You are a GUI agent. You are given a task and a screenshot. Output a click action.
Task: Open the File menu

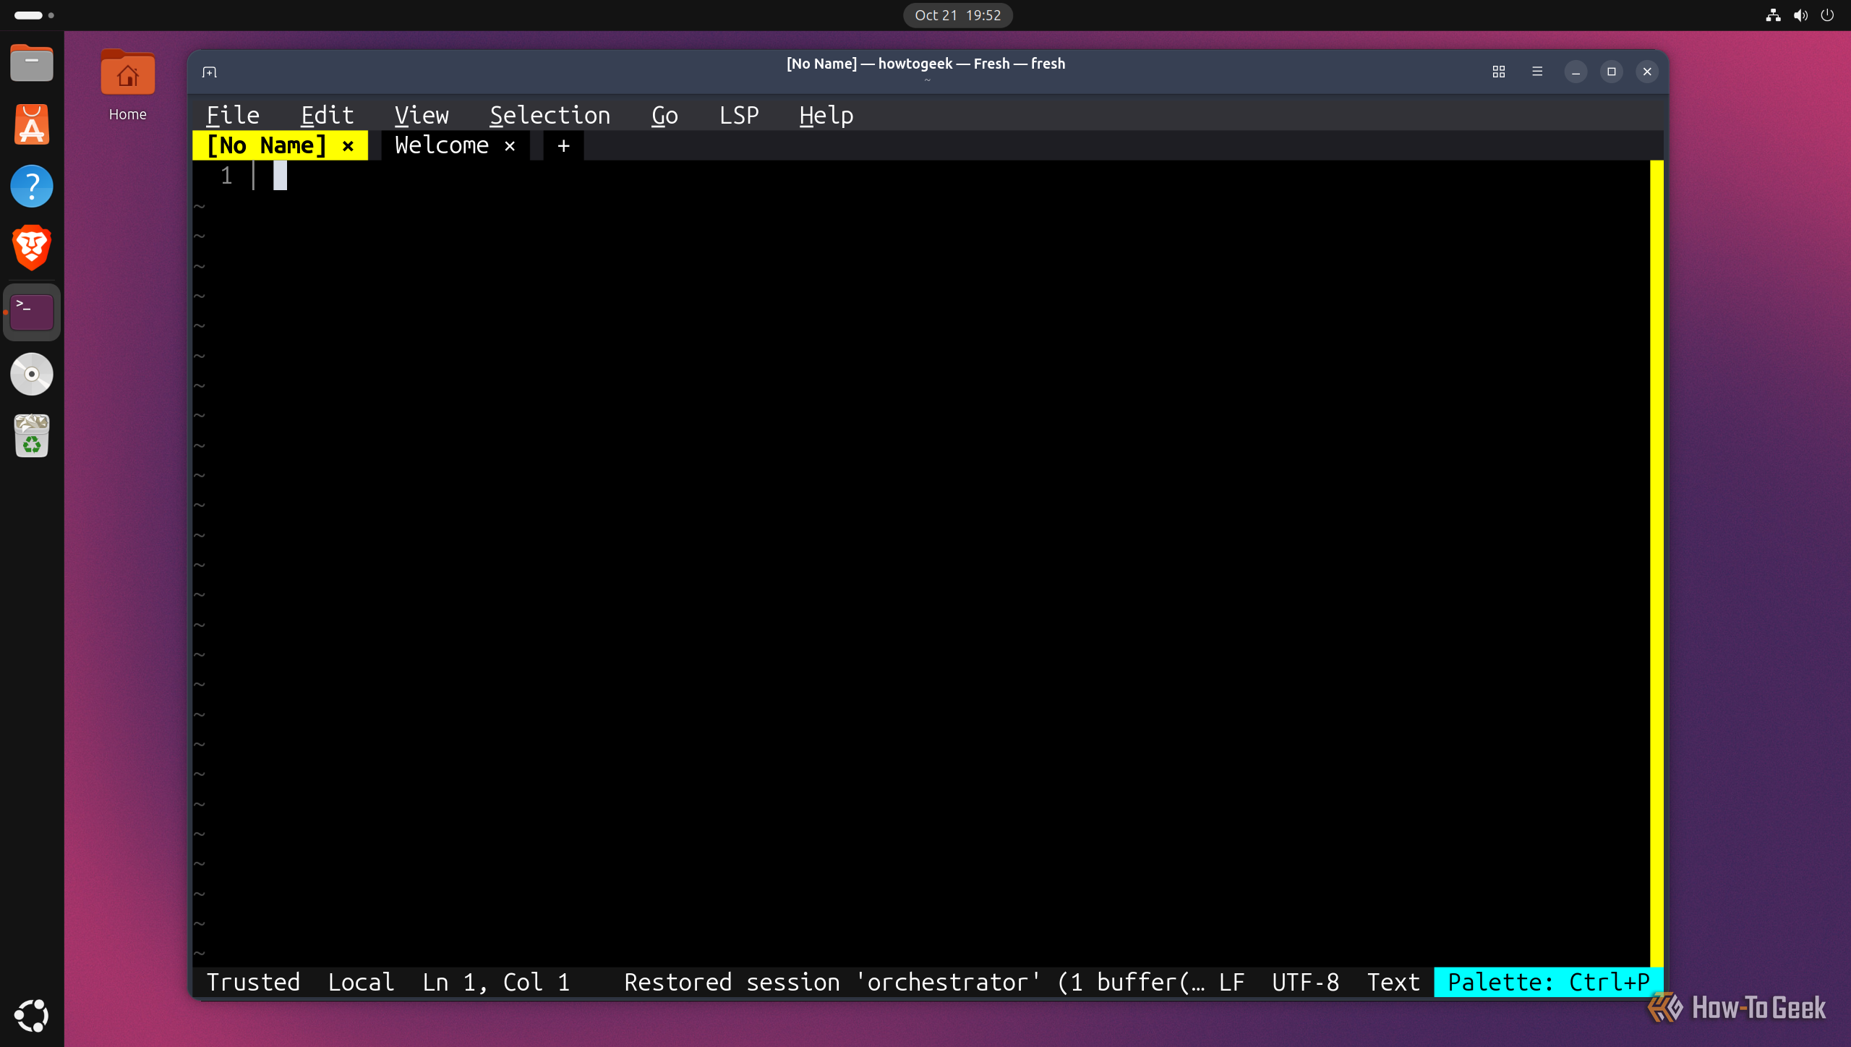[x=232, y=115]
